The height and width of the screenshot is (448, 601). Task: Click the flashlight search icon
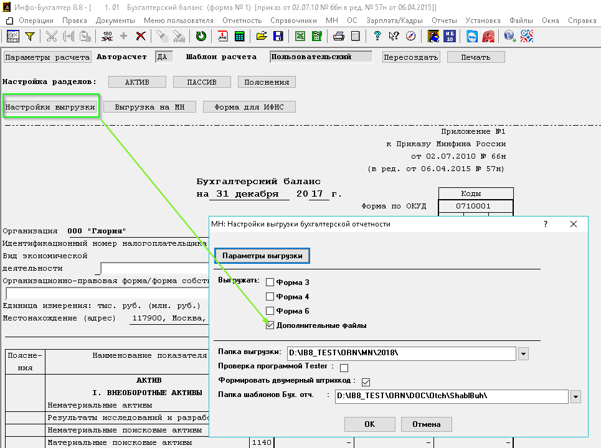coord(162,36)
